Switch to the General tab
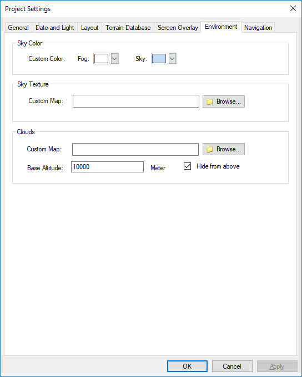The height and width of the screenshot is (377, 302). (x=18, y=28)
